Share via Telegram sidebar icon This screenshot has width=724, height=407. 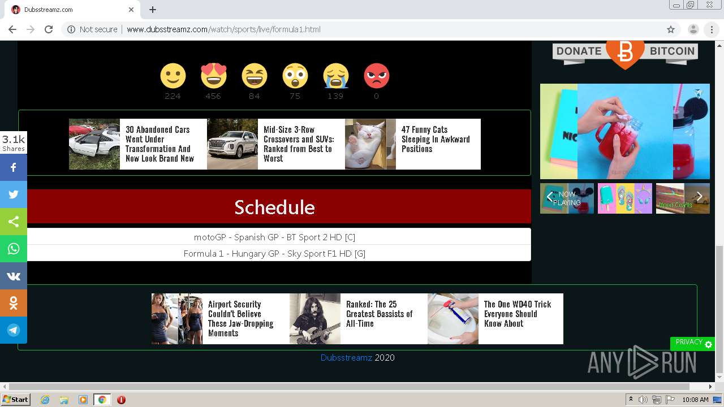pos(14,330)
